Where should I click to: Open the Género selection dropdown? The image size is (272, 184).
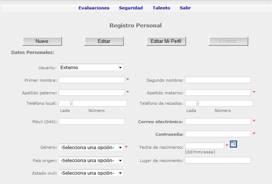pyautogui.click(x=91, y=147)
